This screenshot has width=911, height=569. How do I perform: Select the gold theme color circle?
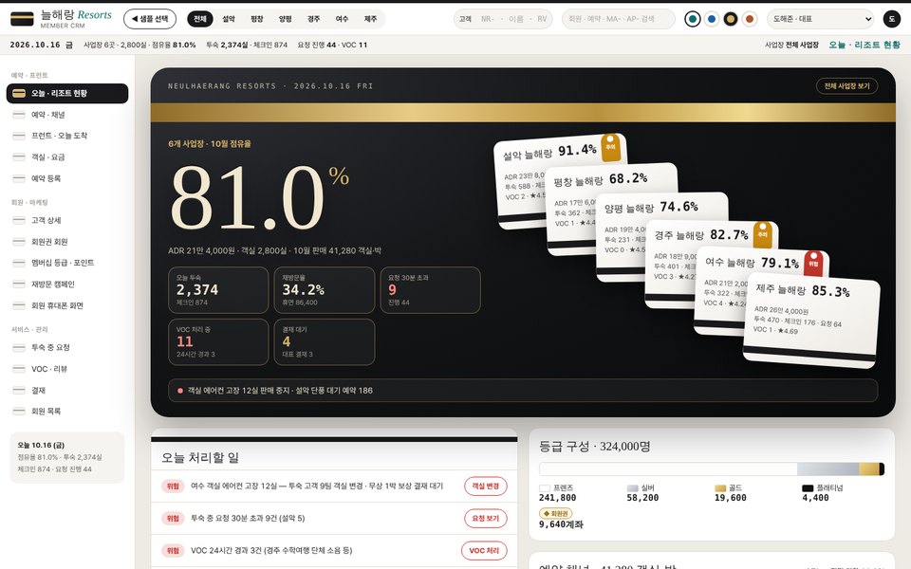tap(731, 19)
